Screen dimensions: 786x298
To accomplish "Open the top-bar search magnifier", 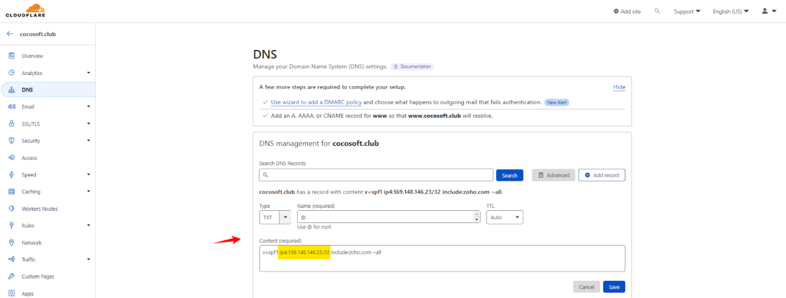I will click(658, 11).
